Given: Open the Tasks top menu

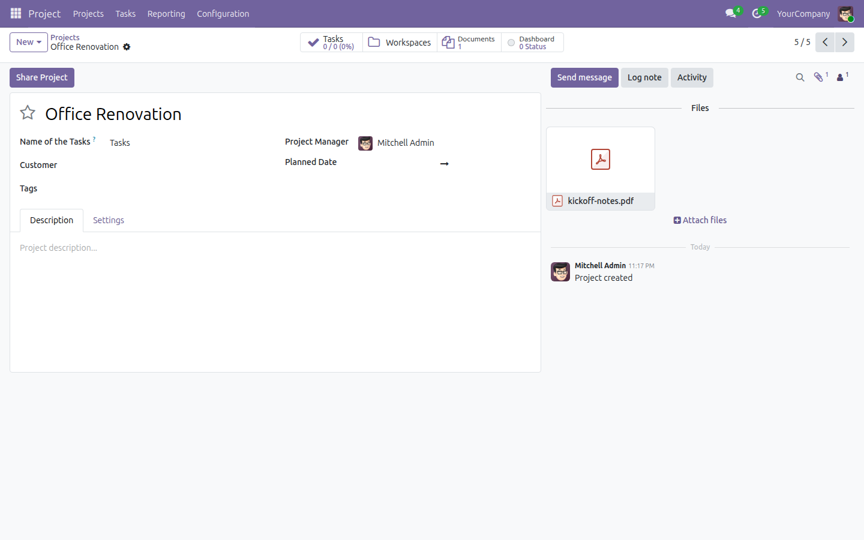Looking at the screenshot, I should [x=125, y=14].
